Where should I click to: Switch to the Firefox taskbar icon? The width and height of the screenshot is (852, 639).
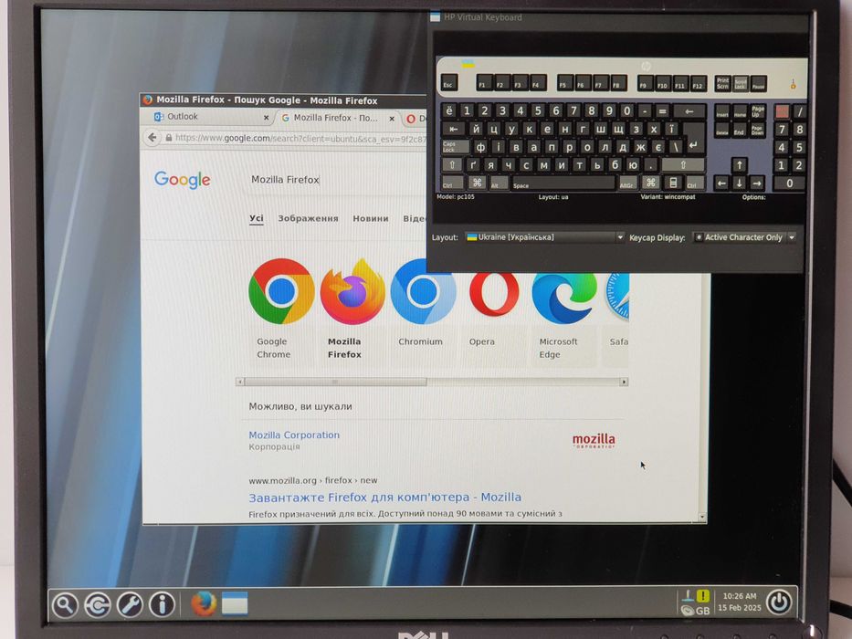(x=204, y=603)
